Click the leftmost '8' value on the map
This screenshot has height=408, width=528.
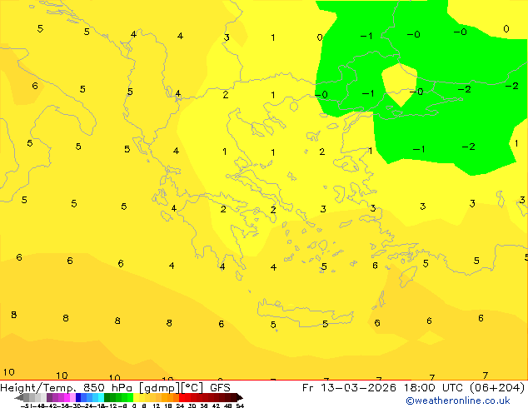pyautogui.click(x=14, y=315)
